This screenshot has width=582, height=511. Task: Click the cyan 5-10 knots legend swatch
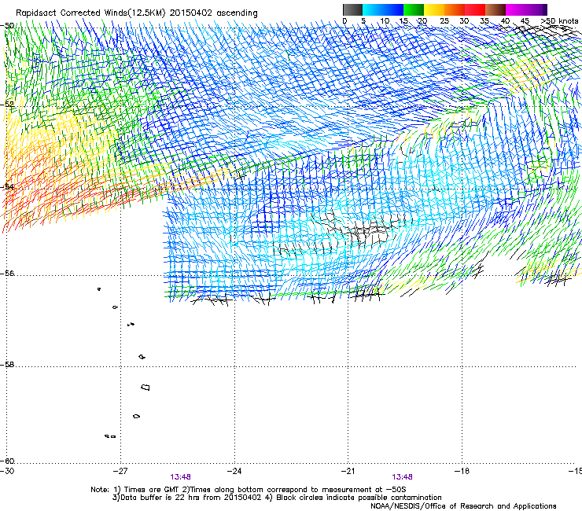373,9
